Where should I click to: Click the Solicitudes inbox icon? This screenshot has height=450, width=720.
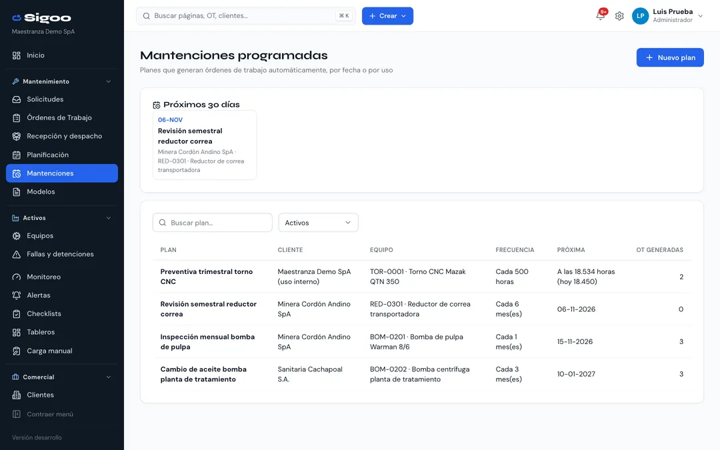[x=17, y=99]
